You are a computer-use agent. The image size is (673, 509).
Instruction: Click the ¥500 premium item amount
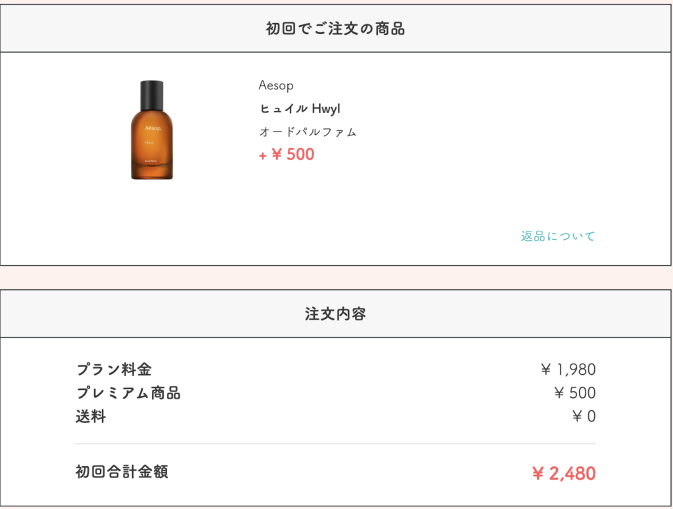coord(574,393)
